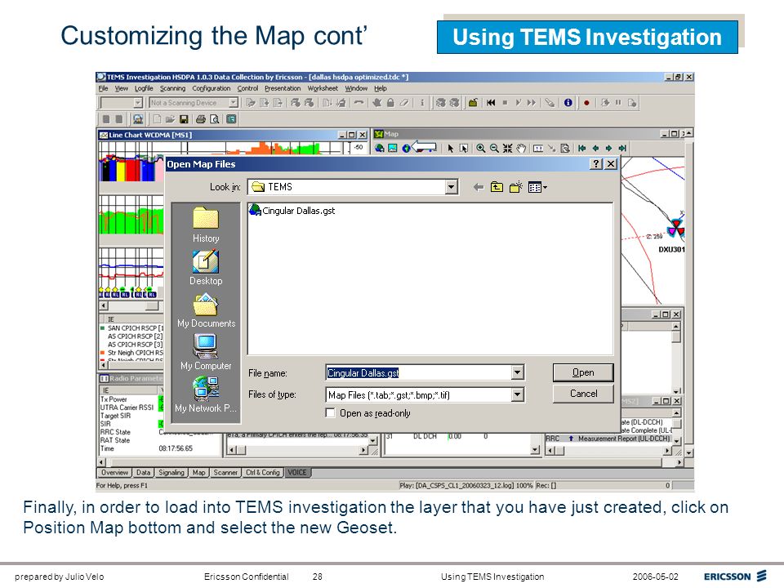Toggle the Open as read-only checkbox
The width and height of the screenshot is (784, 588).
coord(330,413)
